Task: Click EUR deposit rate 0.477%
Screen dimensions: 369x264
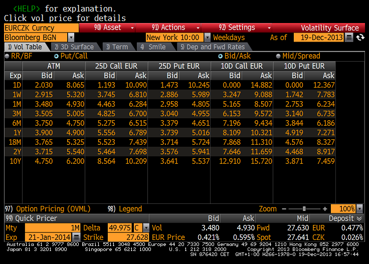Action: [x=352, y=228]
